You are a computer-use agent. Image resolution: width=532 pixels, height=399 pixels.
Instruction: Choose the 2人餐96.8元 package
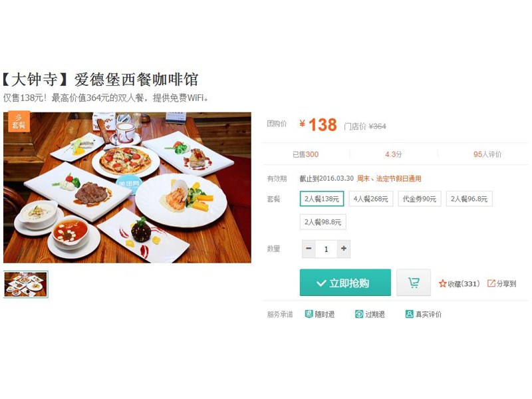tap(469, 199)
